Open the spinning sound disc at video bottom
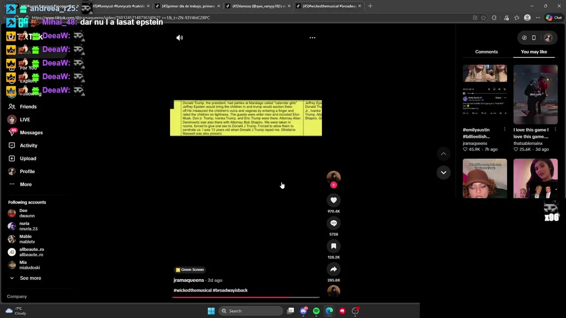Image resolution: width=566 pixels, height=318 pixels. click(x=333, y=291)
